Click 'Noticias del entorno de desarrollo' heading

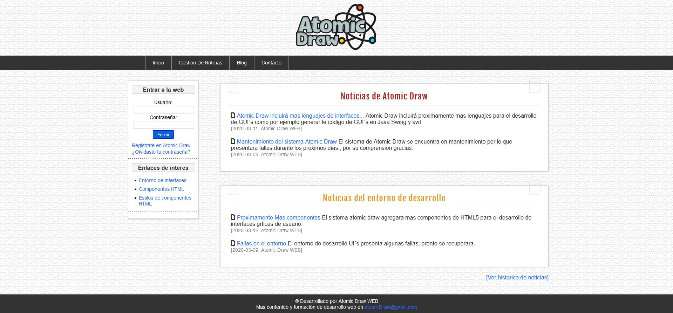[x=384, y=198]
